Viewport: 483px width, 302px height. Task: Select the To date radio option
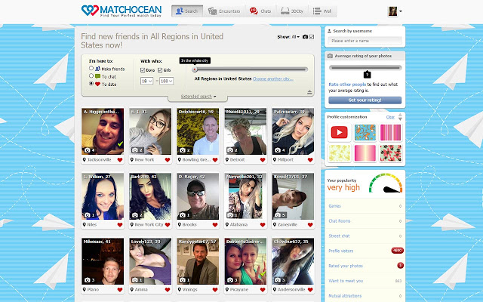click(x=91, y=84)
